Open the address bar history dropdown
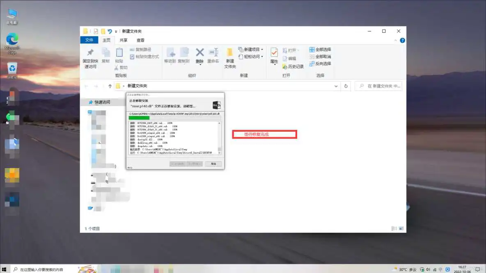 point(336,86)
